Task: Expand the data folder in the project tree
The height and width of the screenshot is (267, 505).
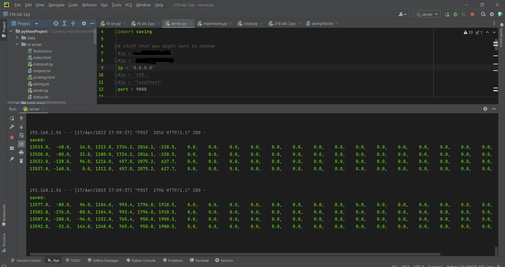Action: point(17,38)
